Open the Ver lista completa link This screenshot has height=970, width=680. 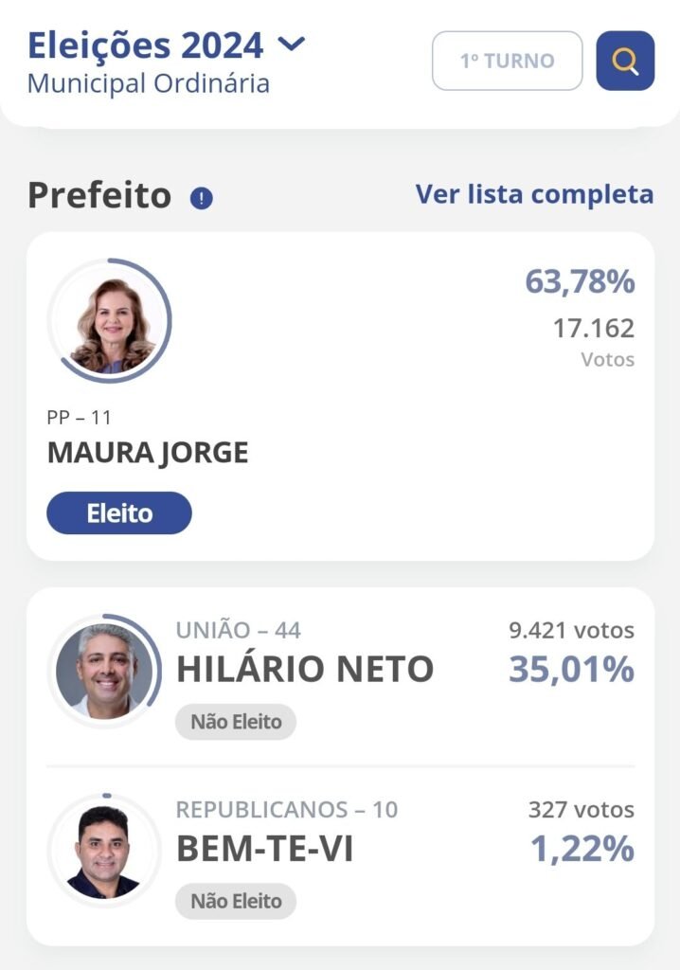click(x=534, y=194)
